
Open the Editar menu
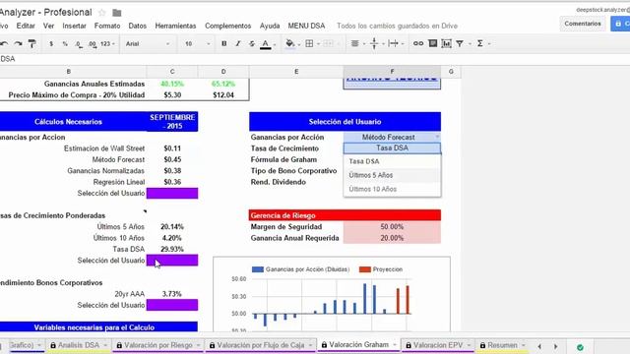[26, 26]
